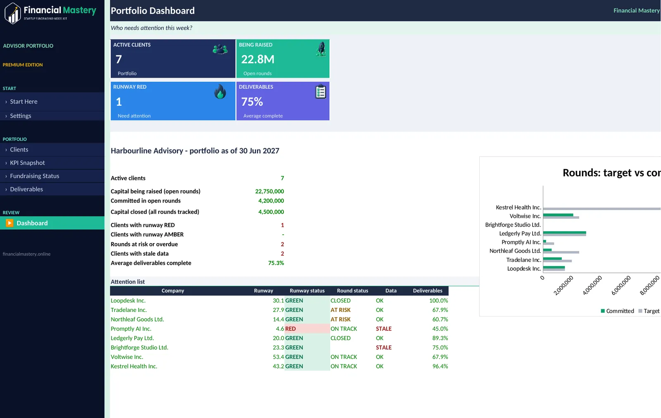The width and height of the screenshot is (661, 418).
Task: Select the Being Raised 22.8M card
Action: coord(283,59)
